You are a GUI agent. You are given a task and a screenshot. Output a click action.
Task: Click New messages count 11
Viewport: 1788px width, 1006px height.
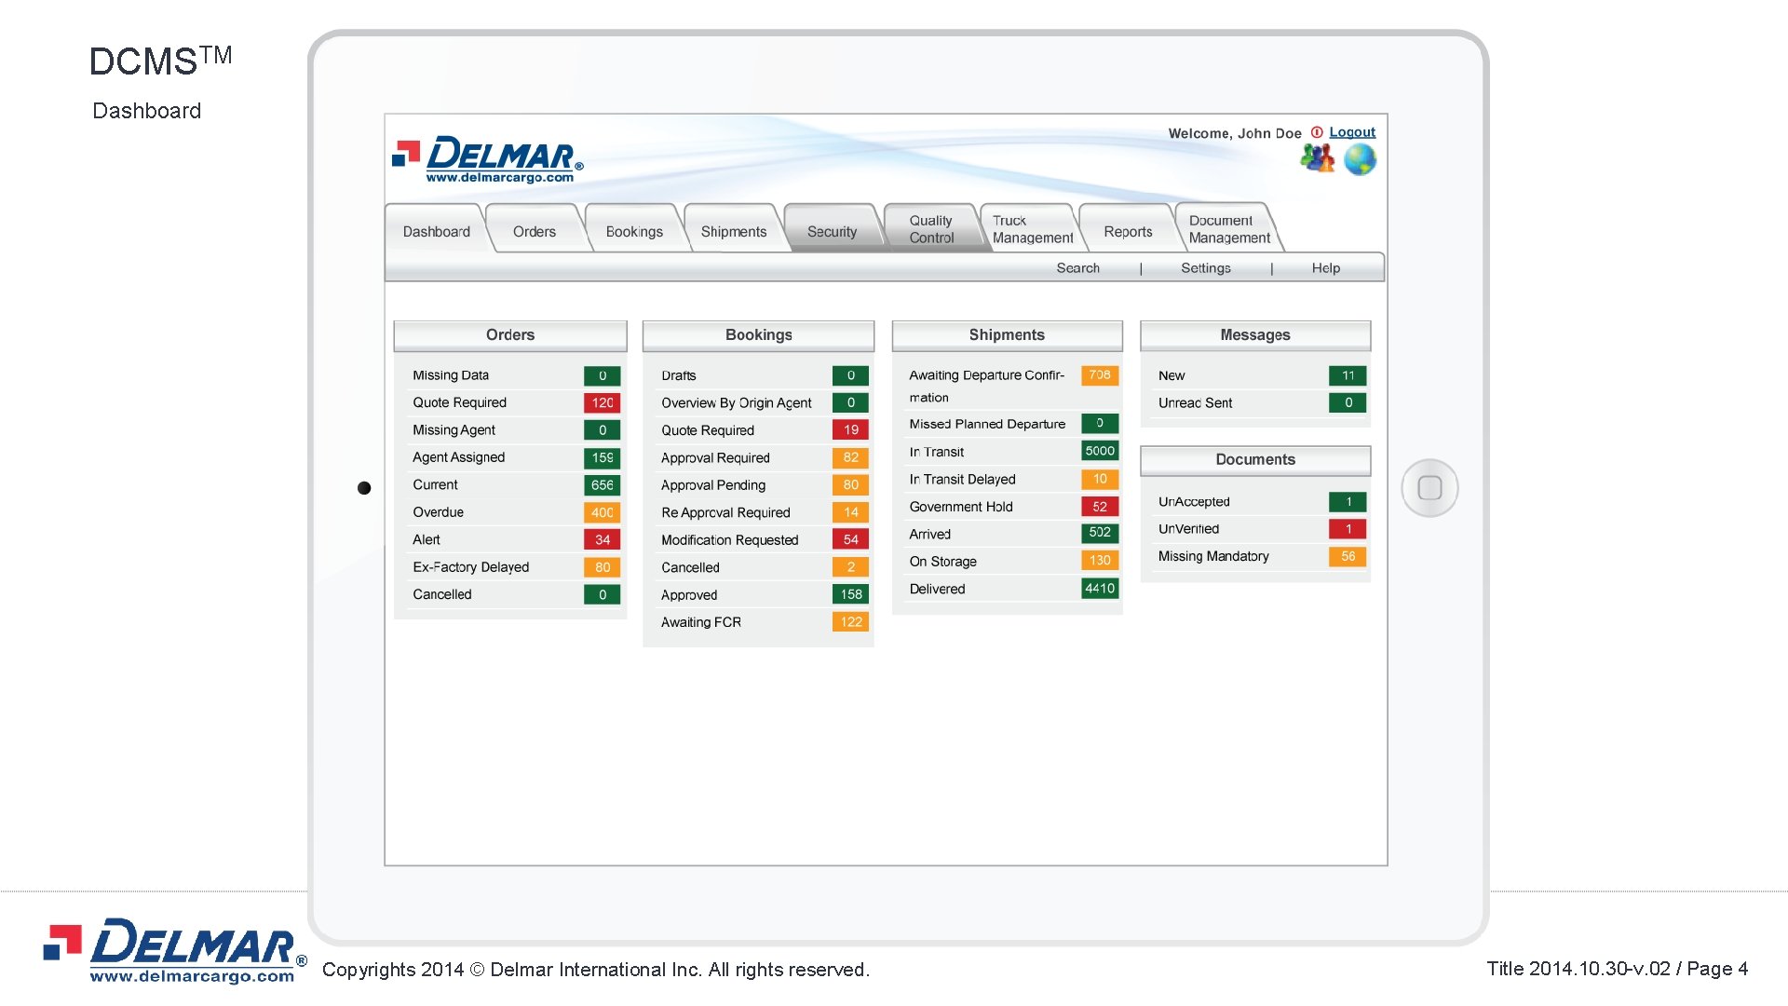pyautogui.click(x=1348, y=375)
